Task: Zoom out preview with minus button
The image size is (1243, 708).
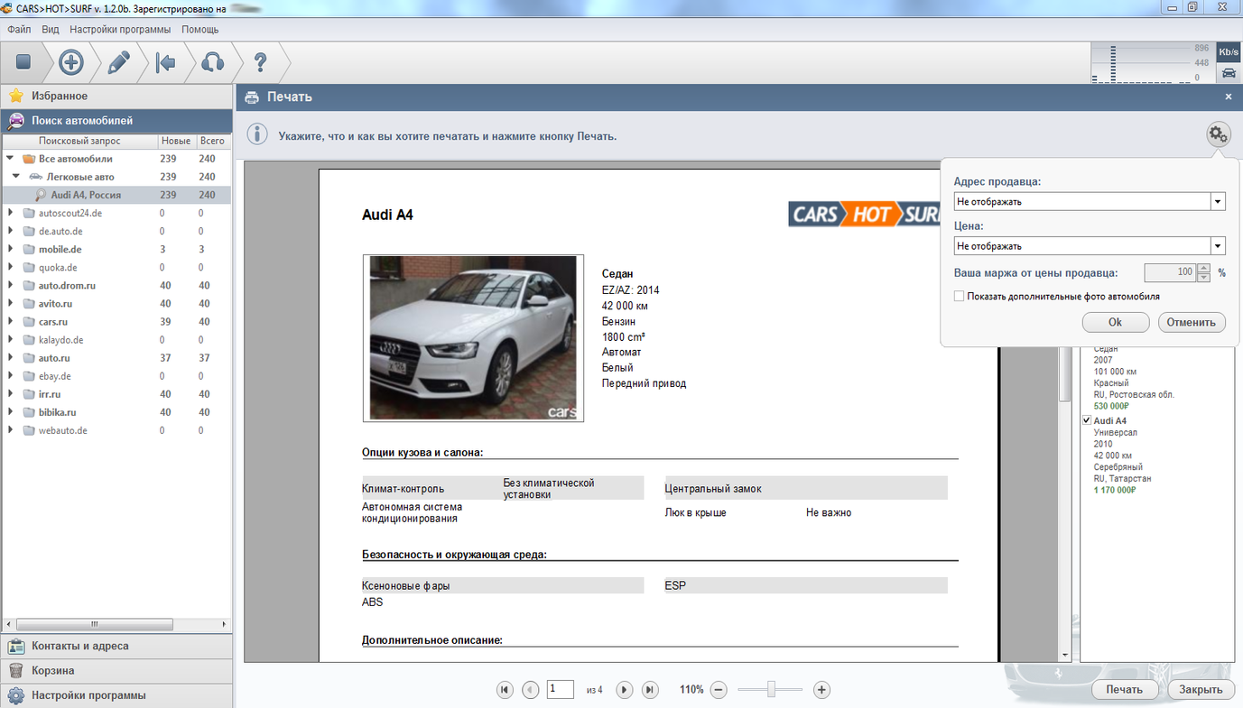Action: (719, 689)
